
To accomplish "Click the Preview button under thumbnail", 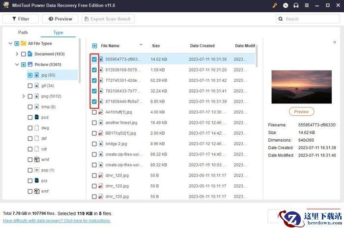I will 301,112.
